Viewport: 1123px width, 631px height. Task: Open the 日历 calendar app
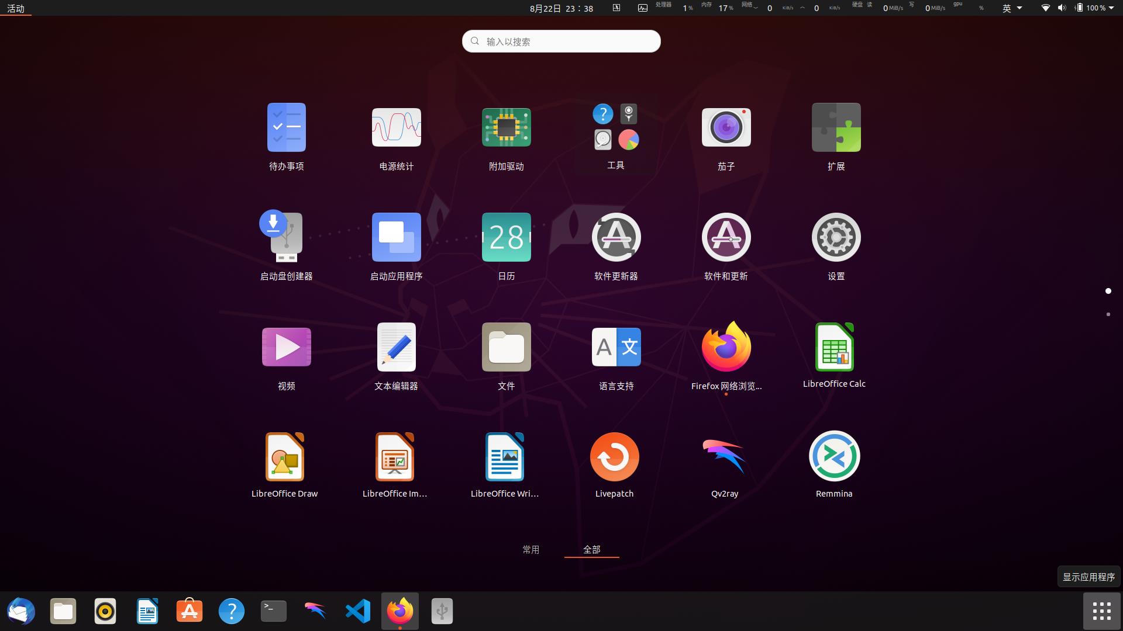[x=507, y=246]
